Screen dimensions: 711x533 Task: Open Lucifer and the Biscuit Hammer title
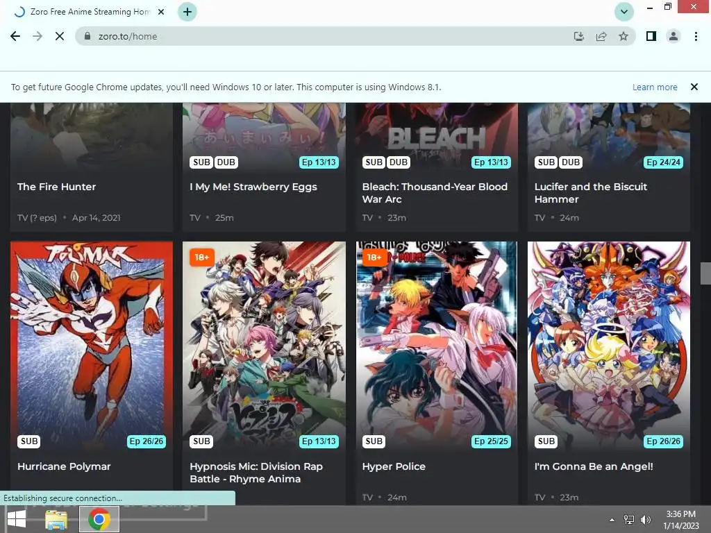(x=590, y=193)
